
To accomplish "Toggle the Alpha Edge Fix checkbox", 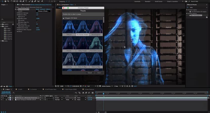I will point(37,22).
